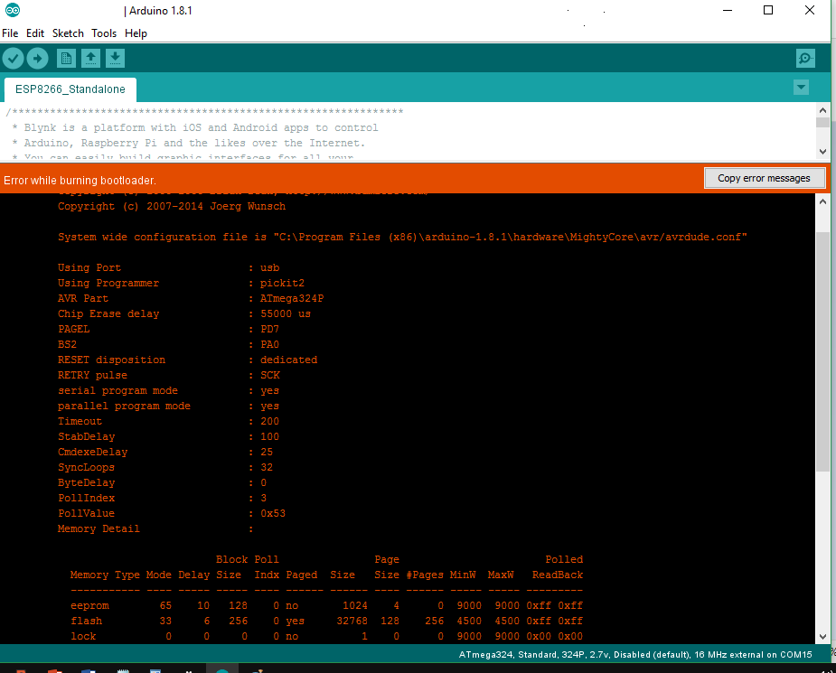Click the console vertical scrollbar thumb

point(822,351)
